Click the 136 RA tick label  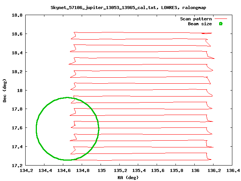tap(195, 170)
